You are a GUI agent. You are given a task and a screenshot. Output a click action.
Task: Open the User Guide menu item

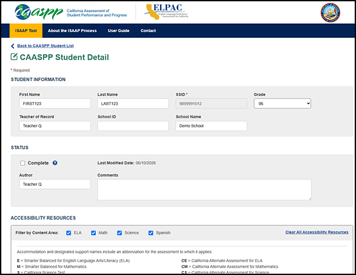(118, 31)
